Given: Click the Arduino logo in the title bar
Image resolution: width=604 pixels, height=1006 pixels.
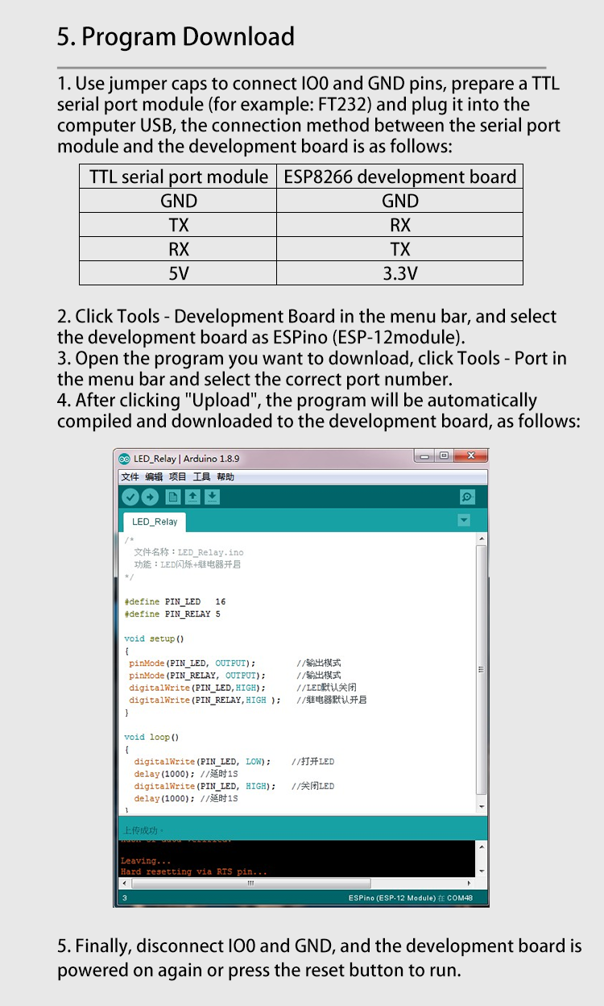Looking at the screenshot, I should coord(125,459).
